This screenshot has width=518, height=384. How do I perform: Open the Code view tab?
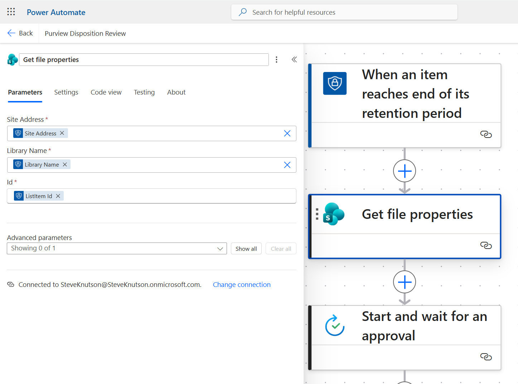(x=106, y=92)
